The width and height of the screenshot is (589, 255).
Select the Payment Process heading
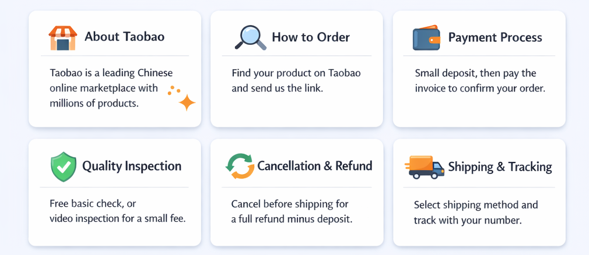[495, 38]
